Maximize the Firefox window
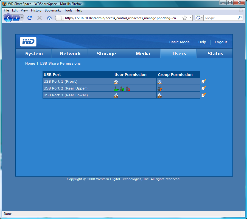The height and width of the screenshot is (219, 247). click(x=230, y=2)
